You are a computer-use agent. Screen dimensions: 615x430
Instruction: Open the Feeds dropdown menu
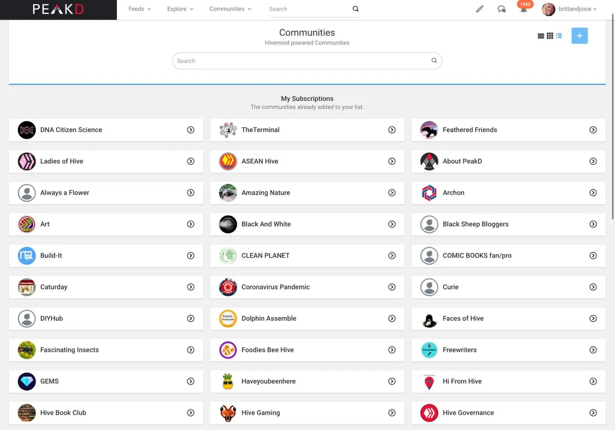[140, 9]
